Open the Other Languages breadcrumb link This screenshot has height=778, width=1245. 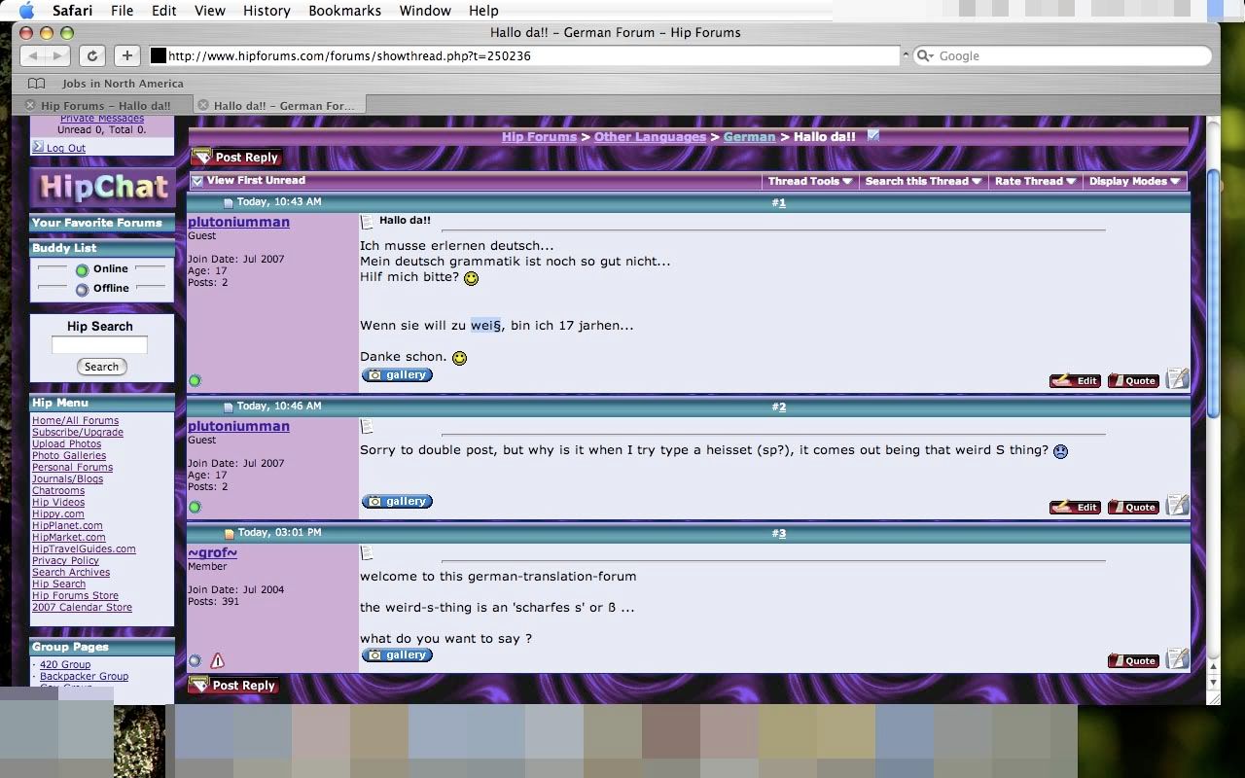(x=650, y=137)
